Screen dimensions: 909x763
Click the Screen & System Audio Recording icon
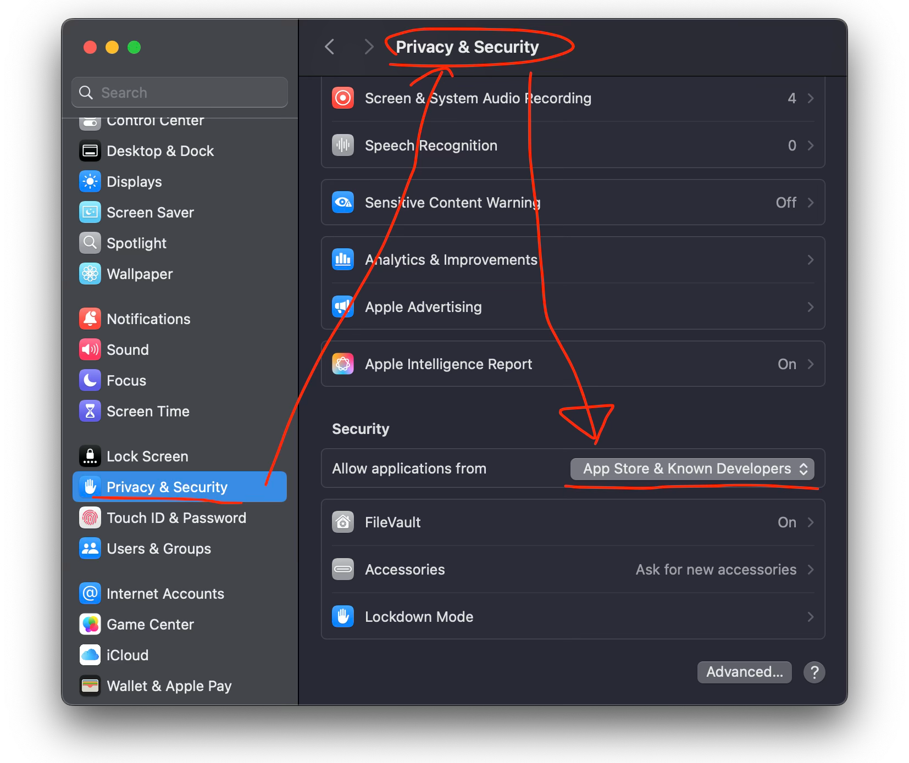pyautogui.click(x=343, y=98)
